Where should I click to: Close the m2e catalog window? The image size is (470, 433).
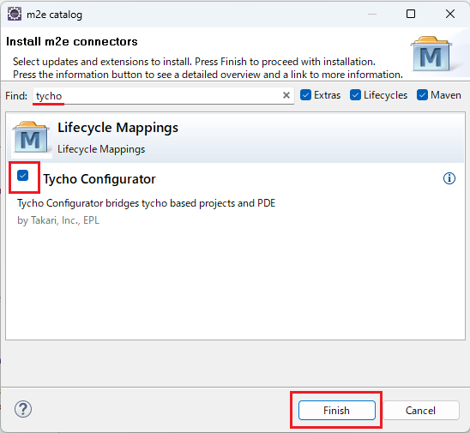point(450,14)
